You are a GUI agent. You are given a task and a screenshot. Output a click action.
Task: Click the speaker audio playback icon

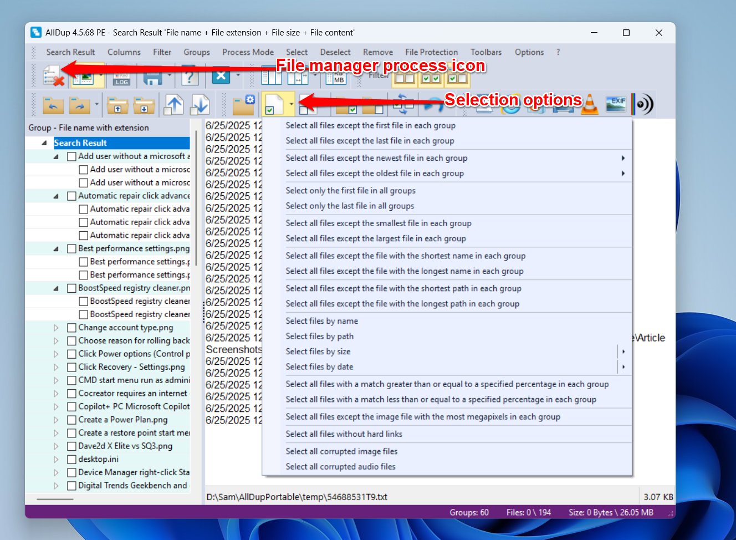[643, 104]
